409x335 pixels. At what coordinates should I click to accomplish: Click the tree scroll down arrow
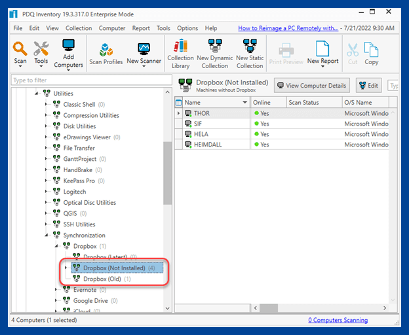coord(167,308)
